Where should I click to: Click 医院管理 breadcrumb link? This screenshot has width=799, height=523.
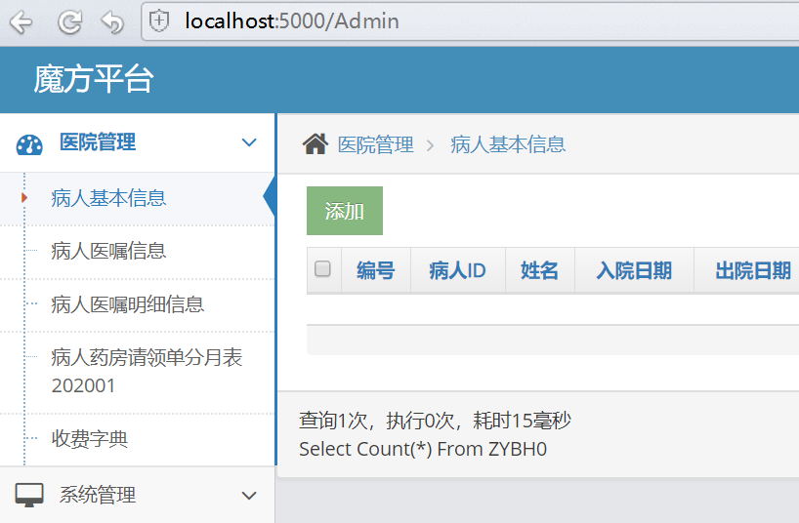click(x=375, y=145)
